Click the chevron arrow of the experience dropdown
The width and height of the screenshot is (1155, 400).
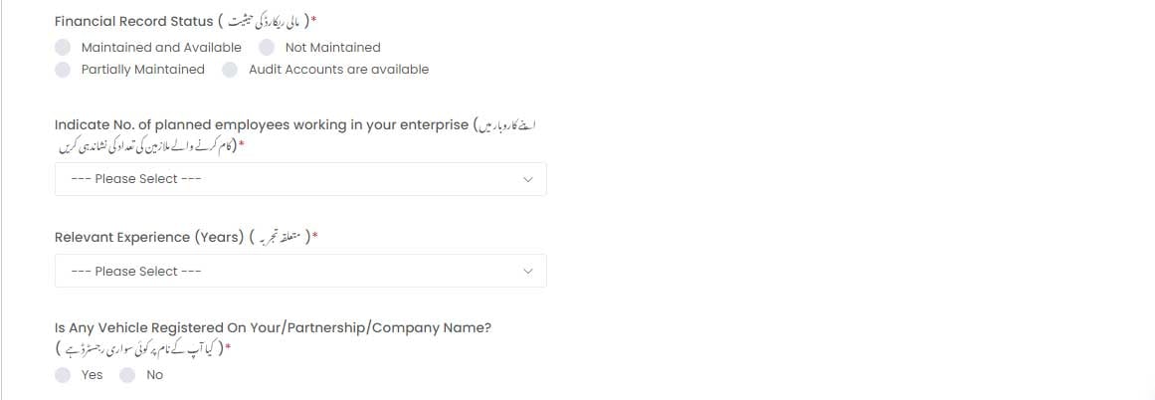pyautogui.click(x=527, y=271)
